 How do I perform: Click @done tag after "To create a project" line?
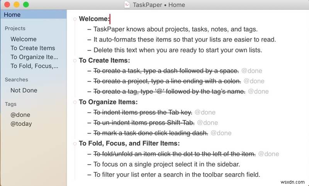pos(254,81)
